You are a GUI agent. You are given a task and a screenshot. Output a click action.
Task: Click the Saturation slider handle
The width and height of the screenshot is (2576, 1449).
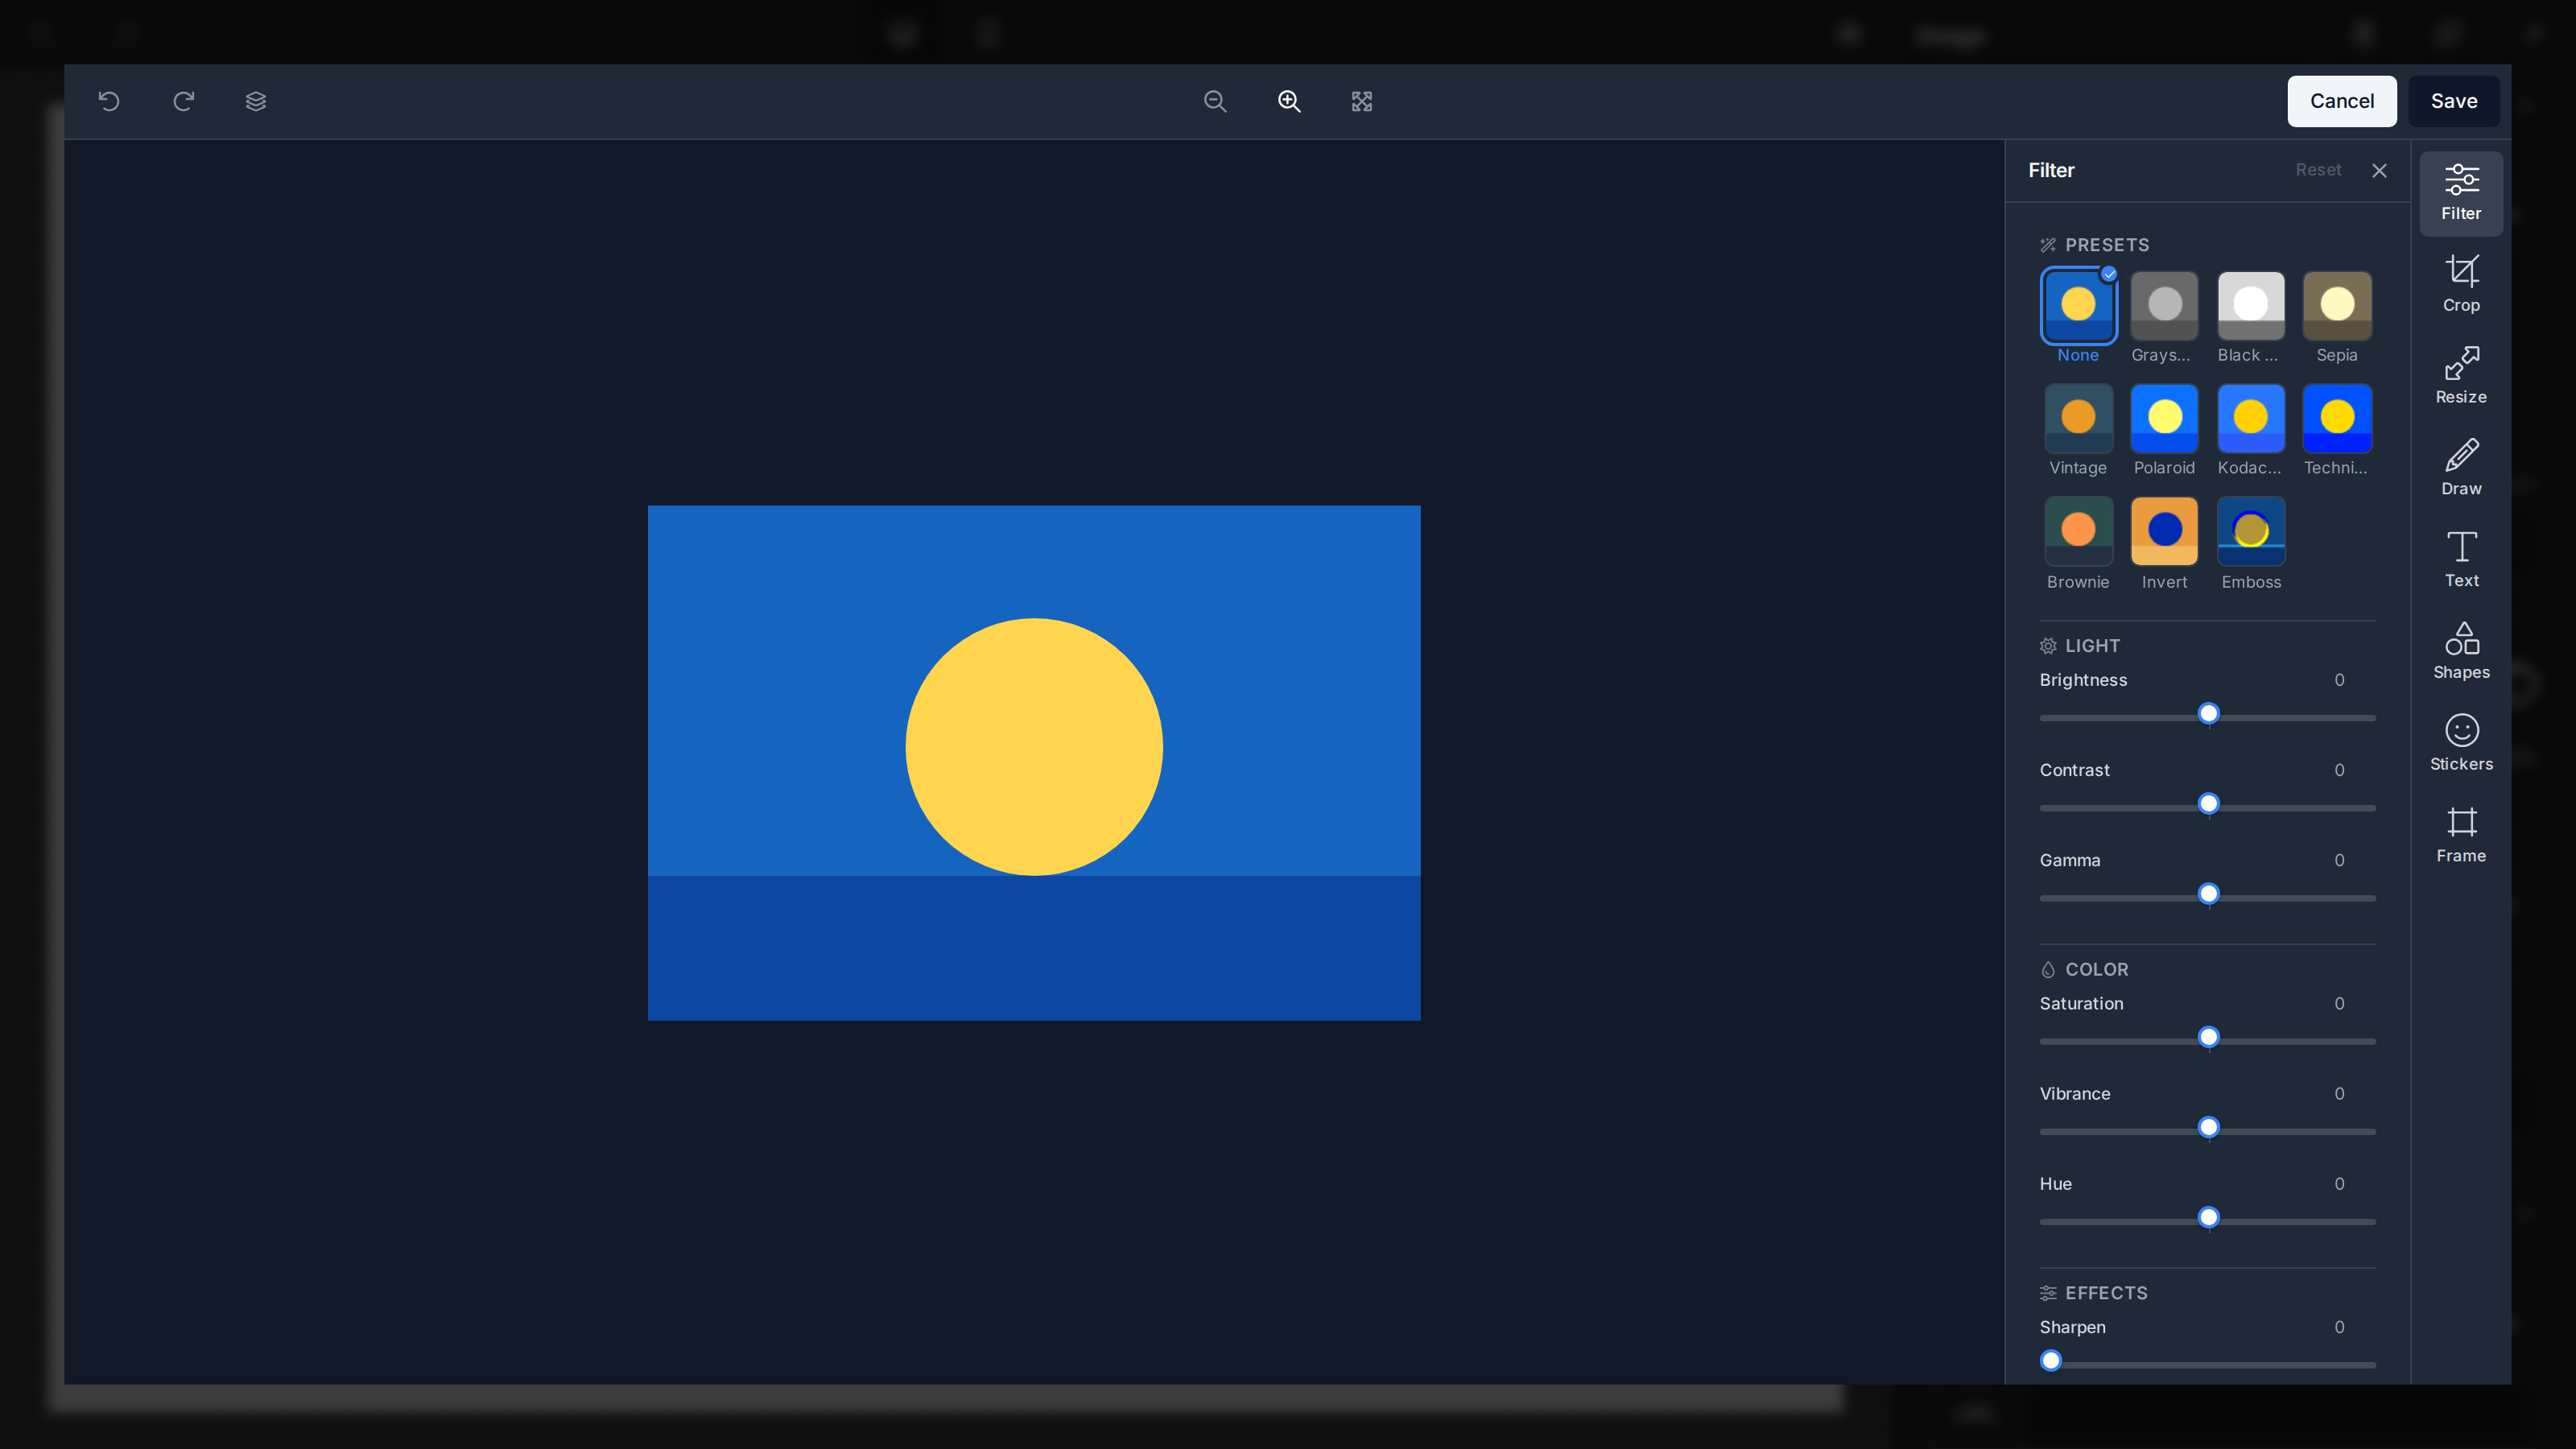(x=2209, y=1038)
